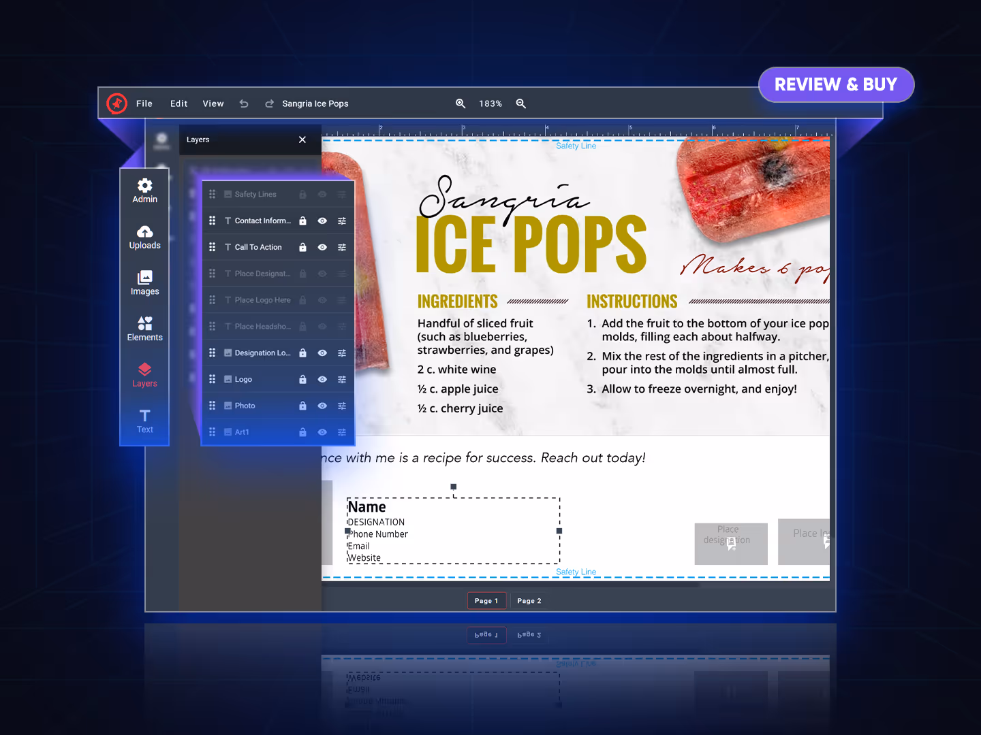981x735 pixels.
Task: Switch to Page 2 tab
Action: [x=529, y=601]
